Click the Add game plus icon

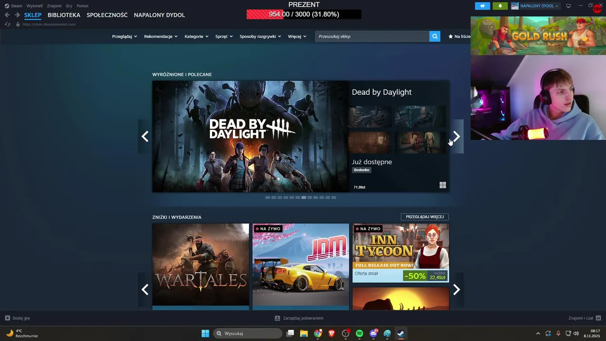pos(8,318)
